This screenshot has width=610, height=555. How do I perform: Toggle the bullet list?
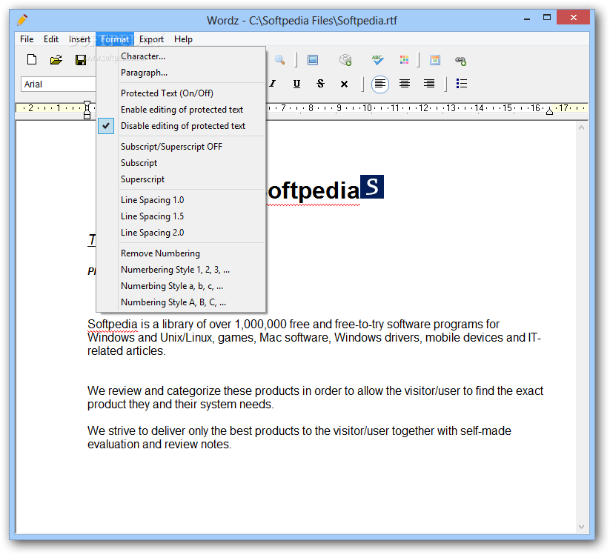click(x=461, y=83)
